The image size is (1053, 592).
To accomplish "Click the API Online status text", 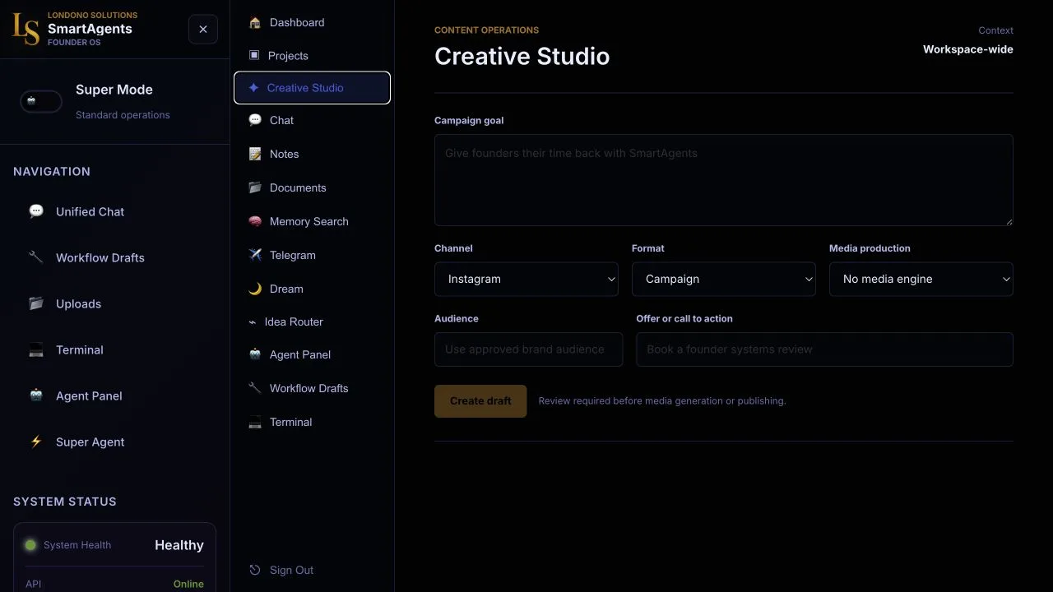I will pos(188,584).
